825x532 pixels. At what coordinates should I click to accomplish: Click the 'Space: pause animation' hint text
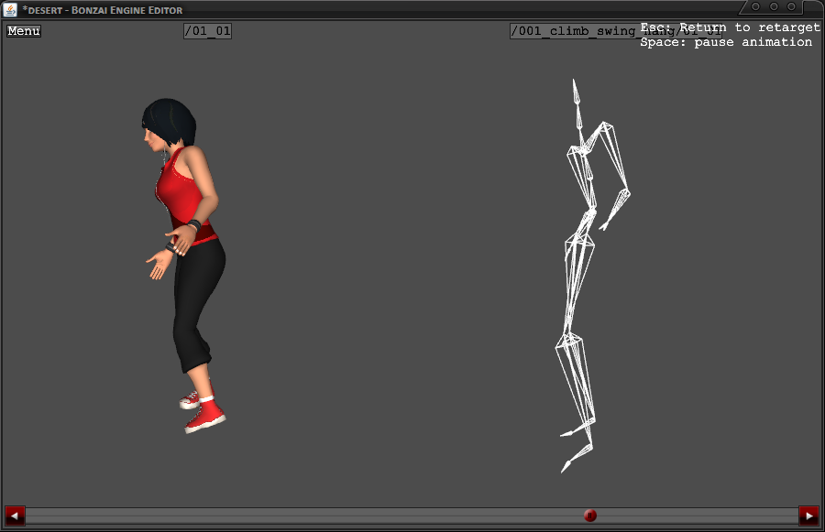point(726,42)
